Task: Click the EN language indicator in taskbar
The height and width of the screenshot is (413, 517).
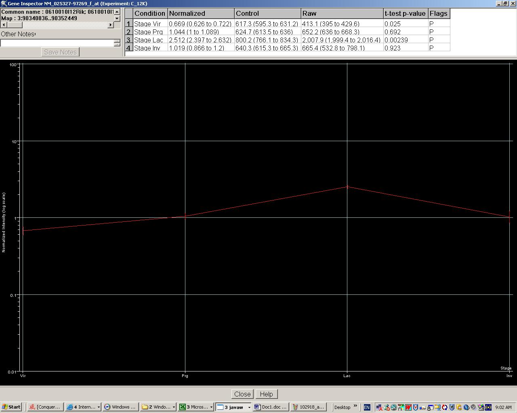Action: (367, 407)
